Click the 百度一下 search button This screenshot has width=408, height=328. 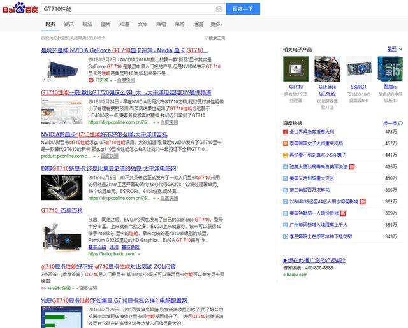click(243, 9)
